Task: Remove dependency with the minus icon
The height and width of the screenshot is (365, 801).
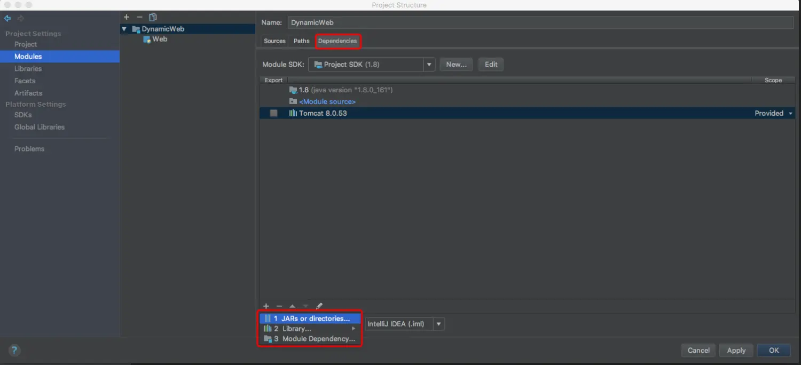Action: pos(279,306)
